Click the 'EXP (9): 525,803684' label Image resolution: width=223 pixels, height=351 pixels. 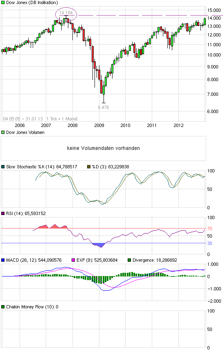point(97,260)
